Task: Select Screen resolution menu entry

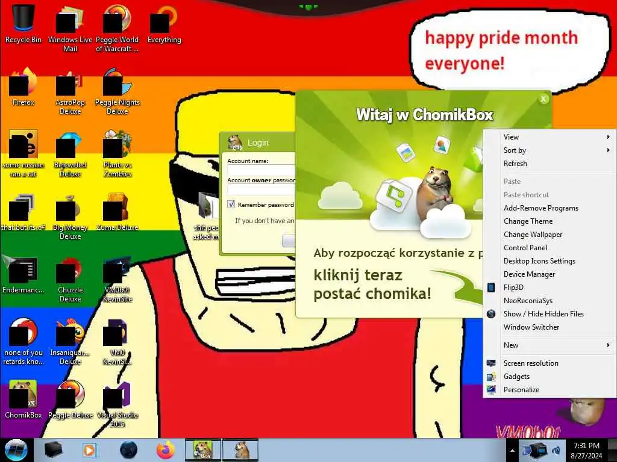Action: 550,363
